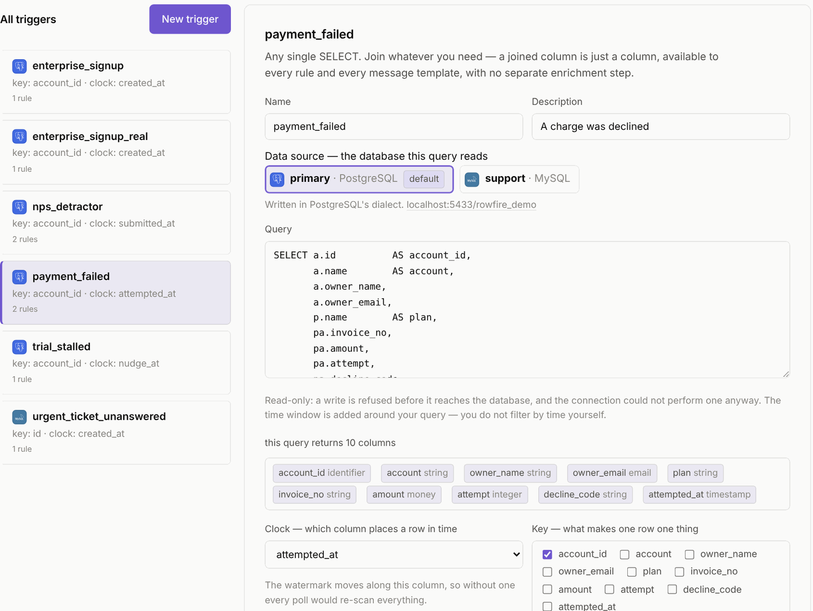Grab the Query box corner handle
This screenshot has height=611, width=813.
point(785,373)
